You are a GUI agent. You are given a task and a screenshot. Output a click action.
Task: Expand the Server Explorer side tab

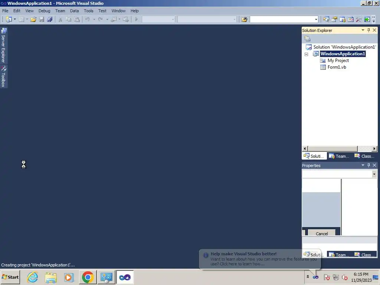(x=3, y=46)
